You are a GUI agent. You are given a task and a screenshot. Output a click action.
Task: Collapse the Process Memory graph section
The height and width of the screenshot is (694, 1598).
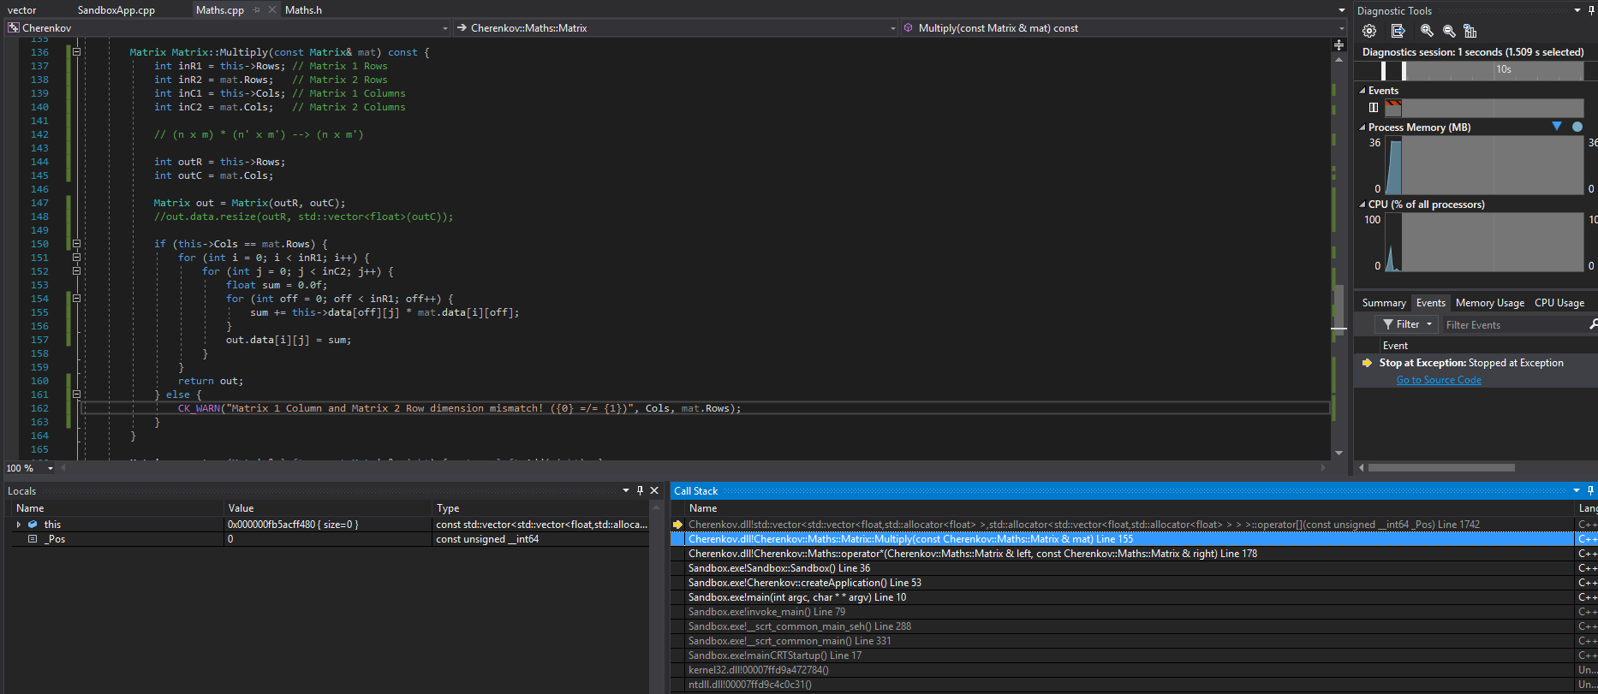(1362, 128)
